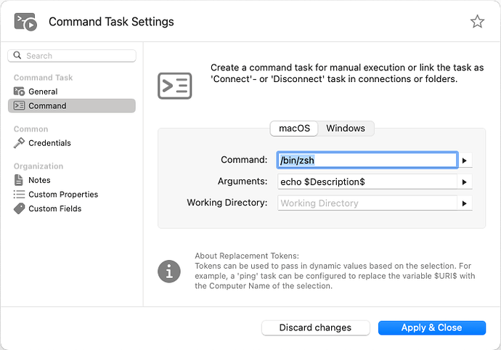Click the Custom Fields tag icon
501x350 pixels.
(19, 208)
